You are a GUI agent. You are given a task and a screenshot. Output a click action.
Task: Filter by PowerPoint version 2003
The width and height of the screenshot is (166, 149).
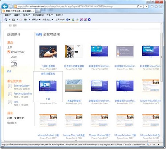point(14,66)
